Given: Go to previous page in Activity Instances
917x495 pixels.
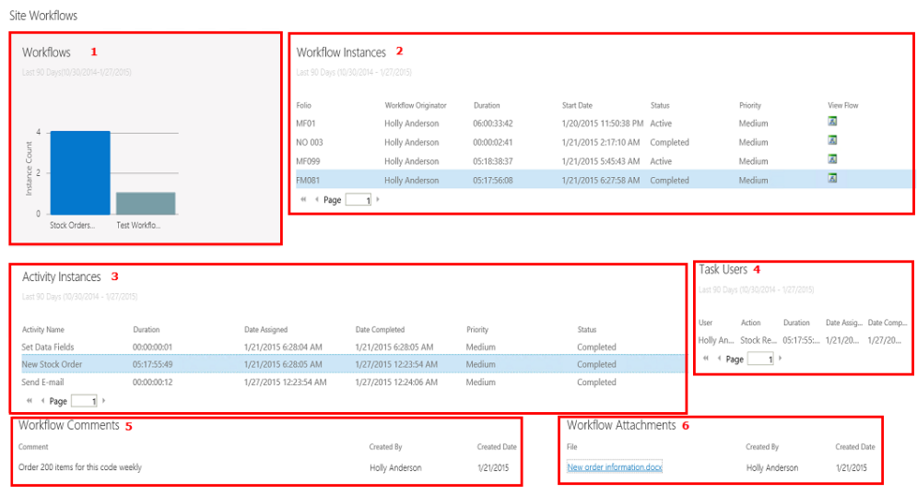Looking at the screenshot, I should pyautogui.click(x=42, y=401).
